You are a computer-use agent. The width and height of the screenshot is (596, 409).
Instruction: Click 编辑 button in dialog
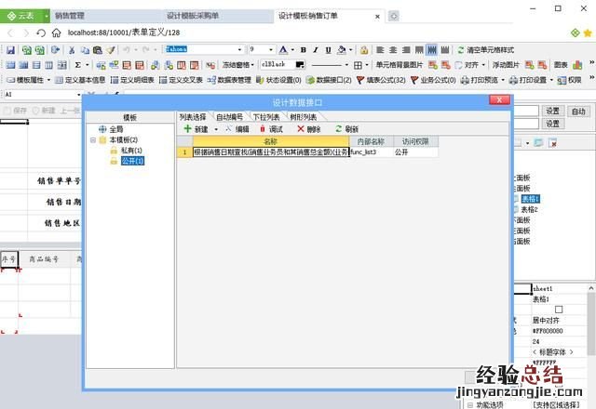[x=237, y=129]
